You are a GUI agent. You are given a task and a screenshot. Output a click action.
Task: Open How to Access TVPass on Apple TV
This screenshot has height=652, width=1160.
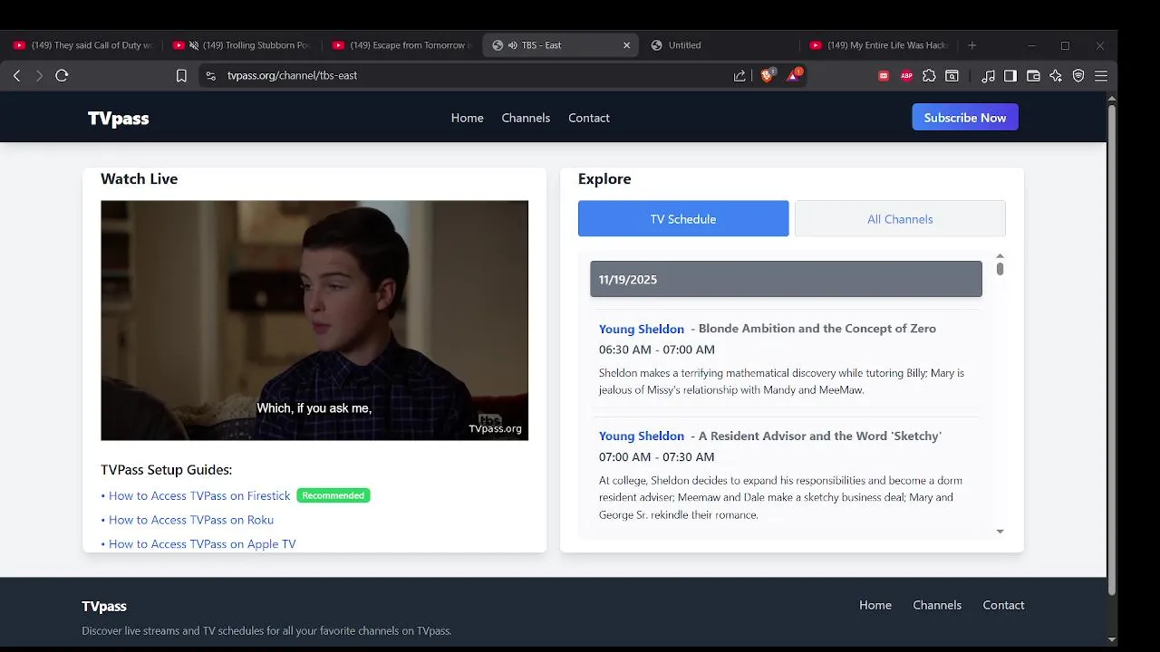click(202, 544)
